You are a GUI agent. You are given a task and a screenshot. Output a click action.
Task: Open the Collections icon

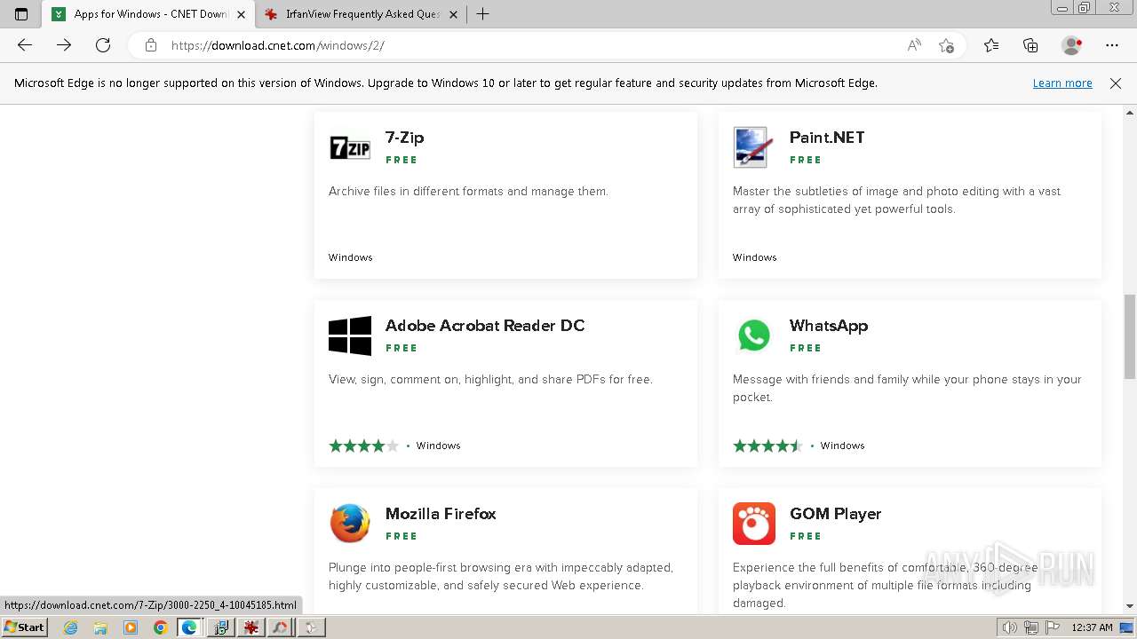pyautogui.click(x=1030, y=45)
